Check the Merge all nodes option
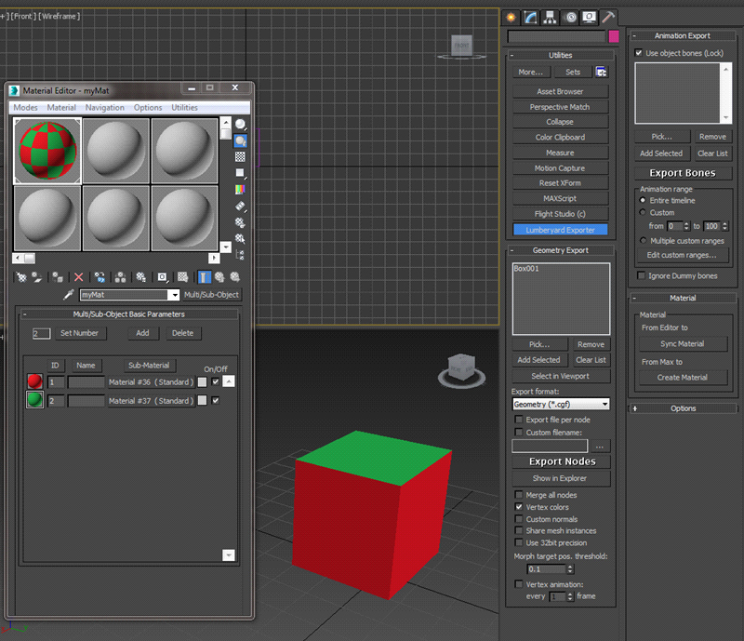744x641 pixels. (x=519, y=495)
